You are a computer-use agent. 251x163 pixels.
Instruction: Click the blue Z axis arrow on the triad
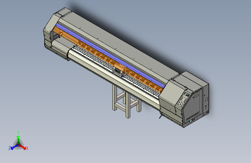[14, 147]
